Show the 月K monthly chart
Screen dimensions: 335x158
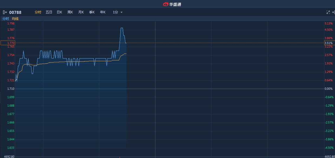81,12
